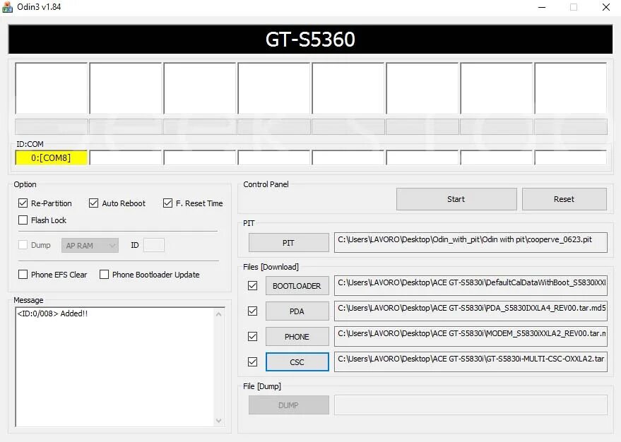Click the PIT file path field

pyautogui.click(x=471, y=242)
